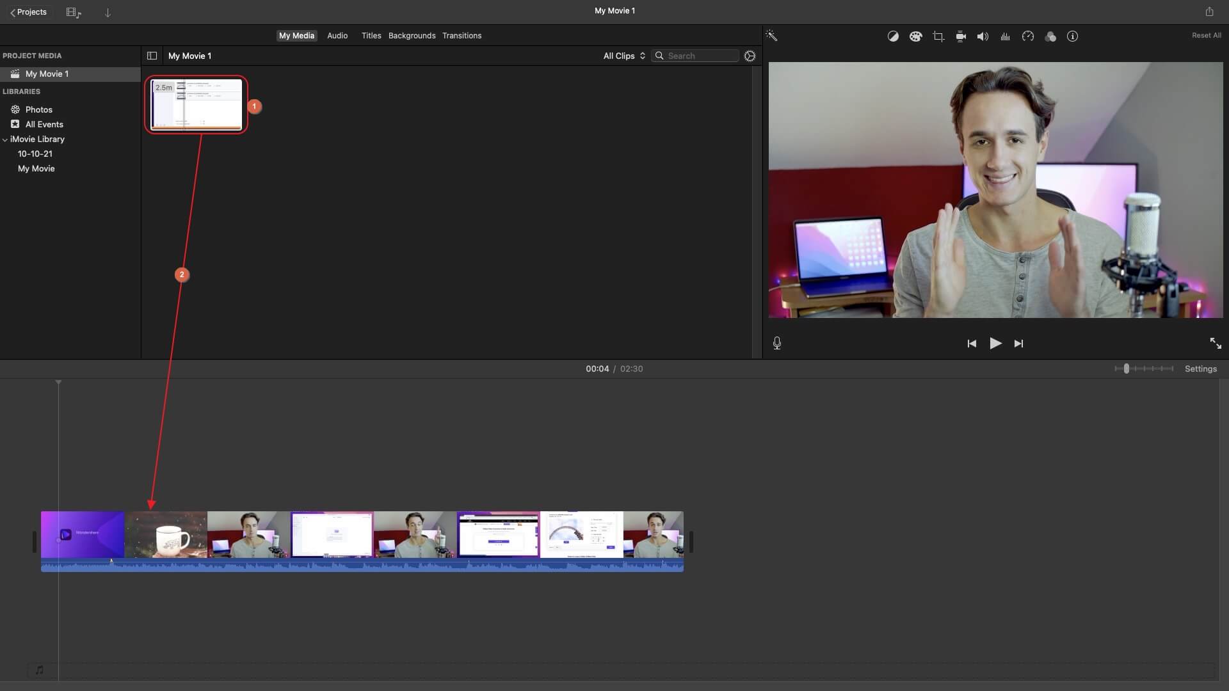Open browser clip settings gear

(750, 56)
